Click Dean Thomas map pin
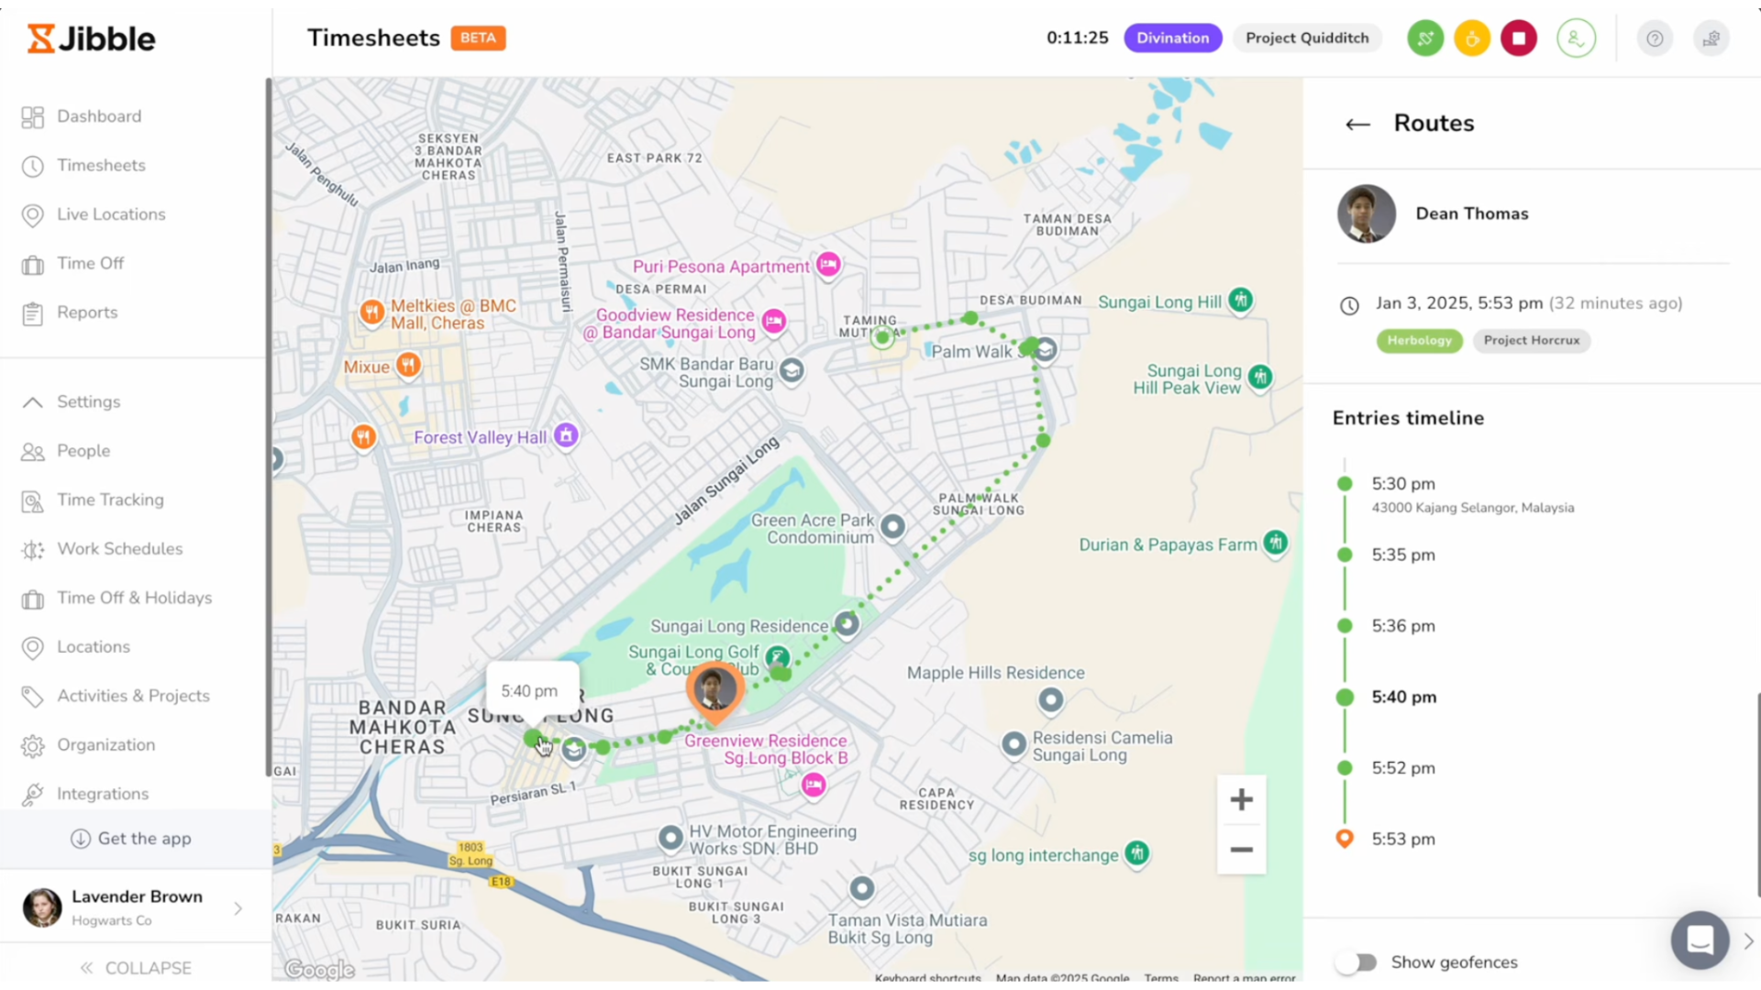The width and height of the screenshot is (1761, 990). click(x=714, y=691)
